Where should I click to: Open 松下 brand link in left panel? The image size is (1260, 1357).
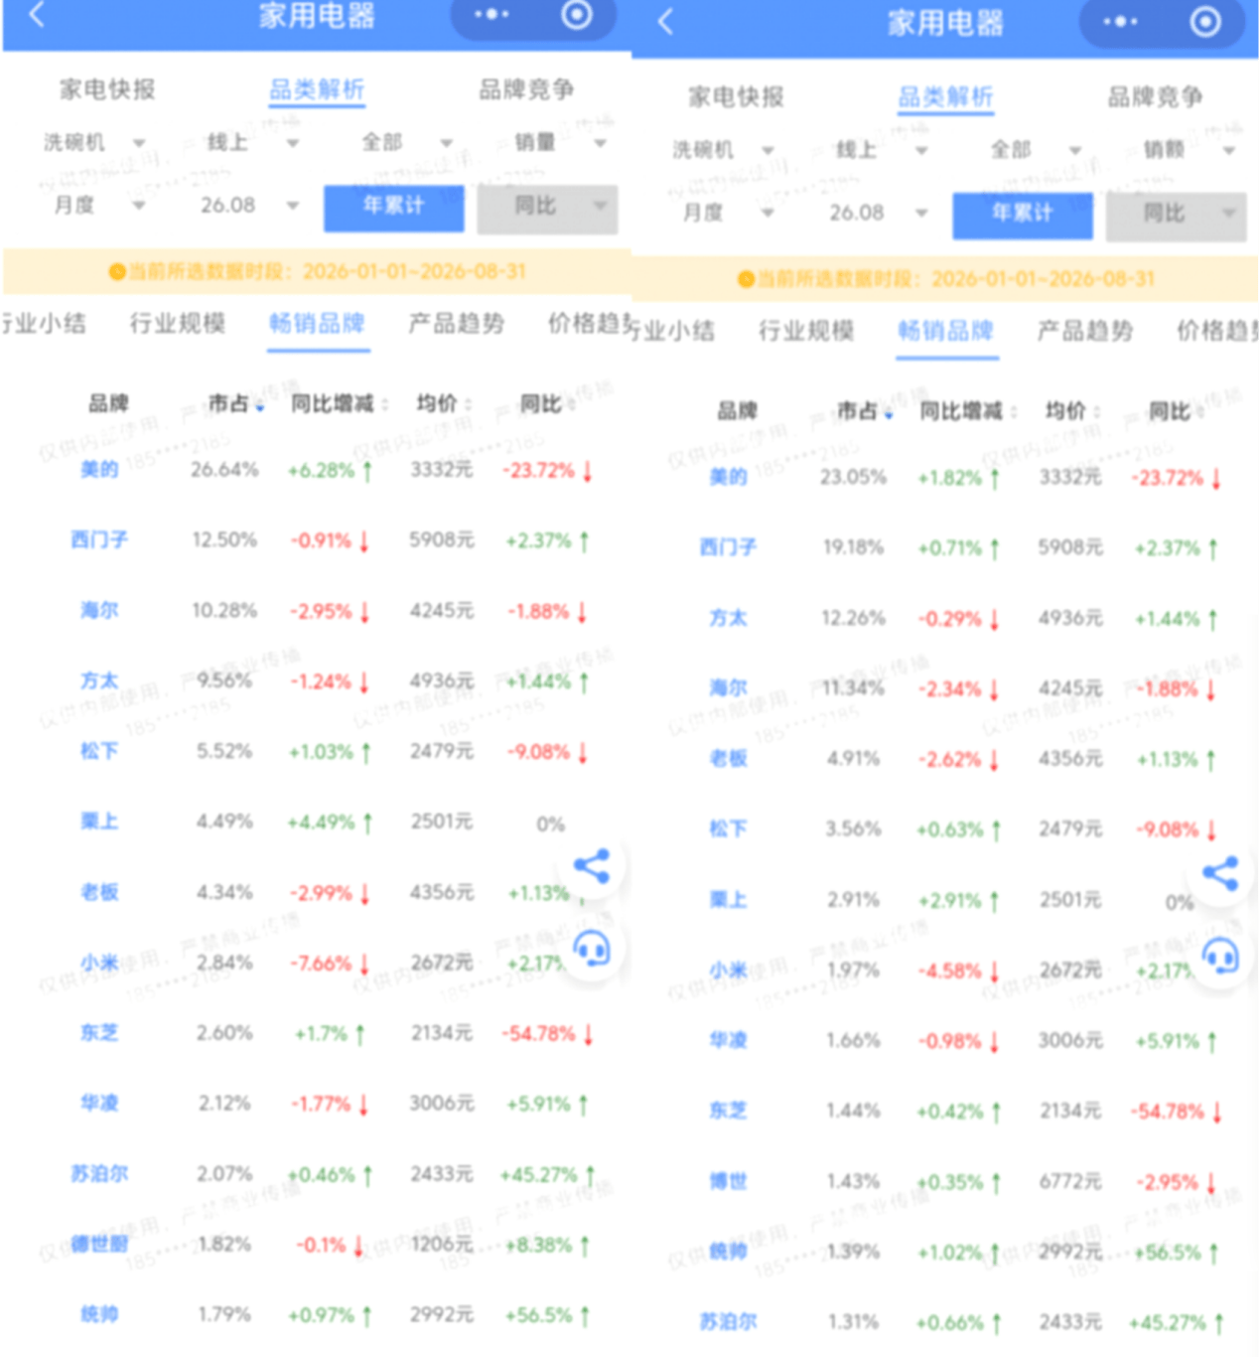pos(99,751)
